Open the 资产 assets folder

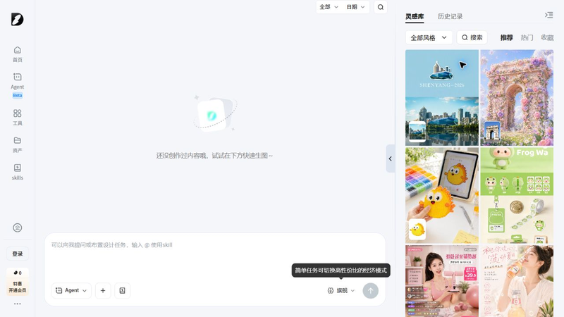(17, 144)
